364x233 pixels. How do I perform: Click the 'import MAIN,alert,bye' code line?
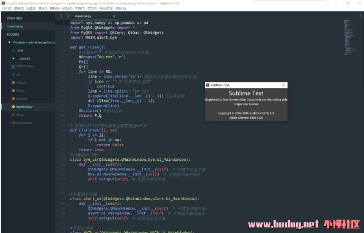pos(93,37)
